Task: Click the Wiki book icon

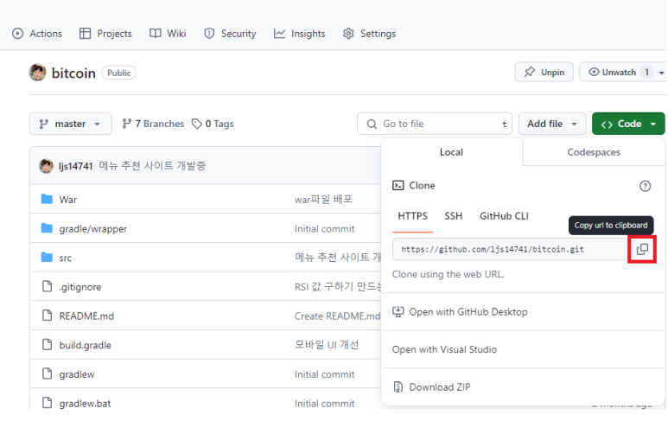Action: pyautogui.click(x=155, y=33)
